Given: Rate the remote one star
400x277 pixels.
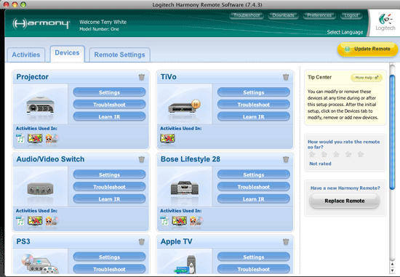Looking at the screenshot, I should point(312,154).
